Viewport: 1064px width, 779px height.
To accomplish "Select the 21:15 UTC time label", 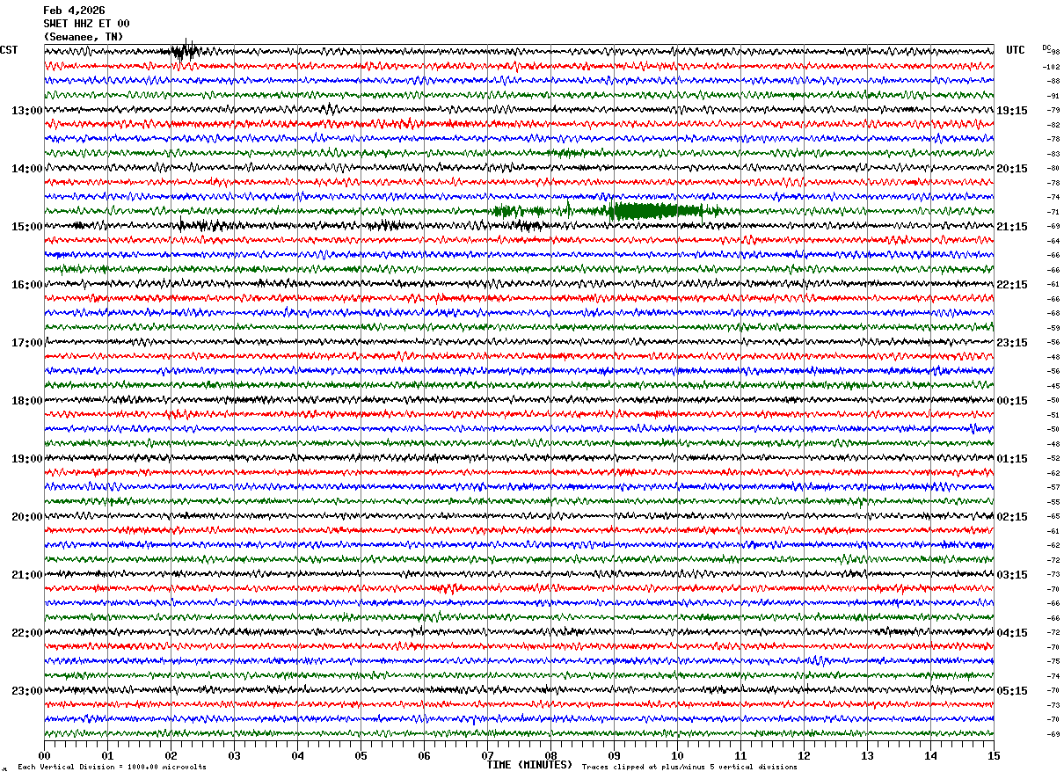I will [1012, 227].
